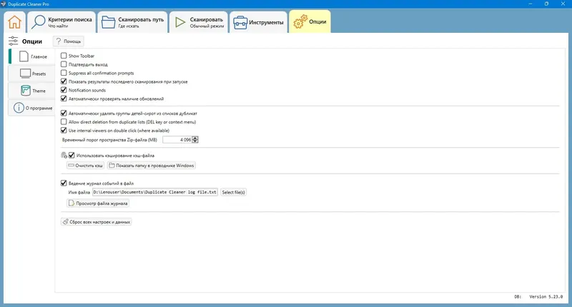Click the info icon for О программе
Image resolution: width=572 pixels, height=307 pixels.
pyautogui.click(x=19, y=108)
